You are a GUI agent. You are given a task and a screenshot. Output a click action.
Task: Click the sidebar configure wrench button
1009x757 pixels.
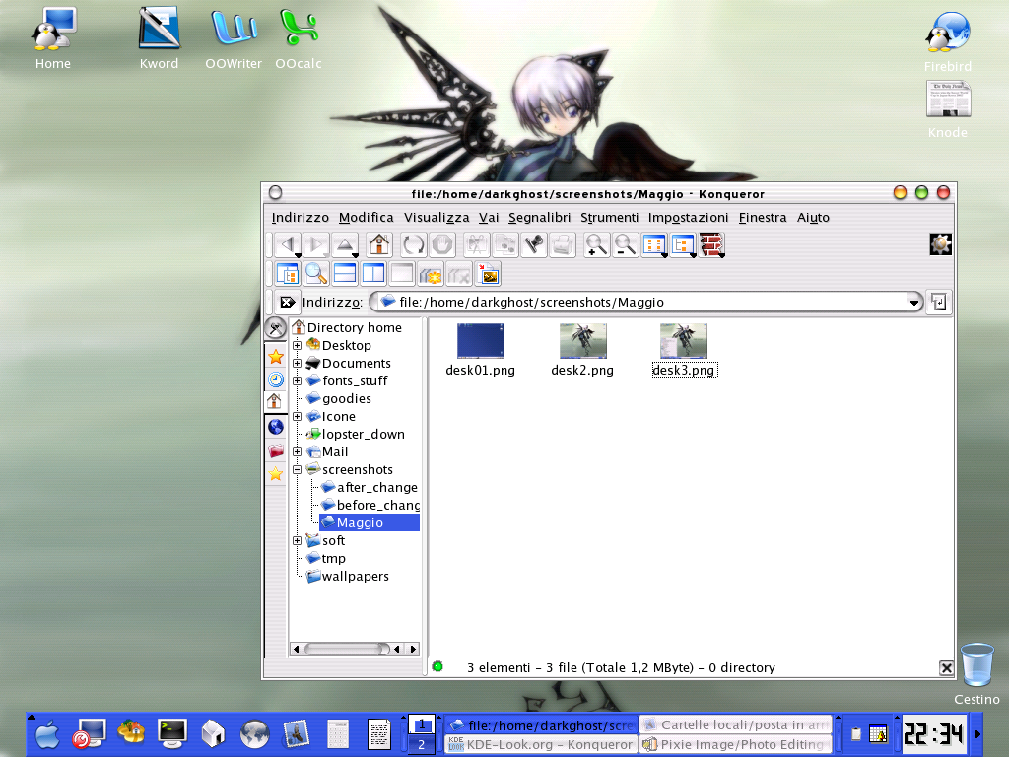[x=276, y=328]
